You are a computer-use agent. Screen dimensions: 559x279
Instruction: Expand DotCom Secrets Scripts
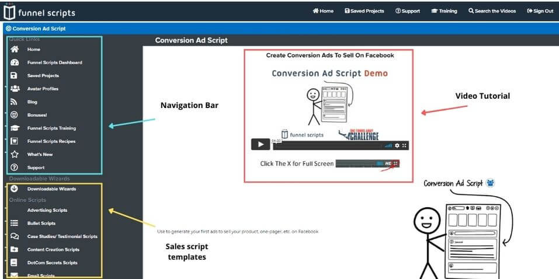(53, 263)
